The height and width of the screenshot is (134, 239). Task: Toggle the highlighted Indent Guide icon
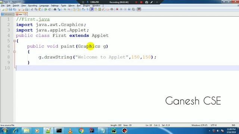[x=91, y=9]
